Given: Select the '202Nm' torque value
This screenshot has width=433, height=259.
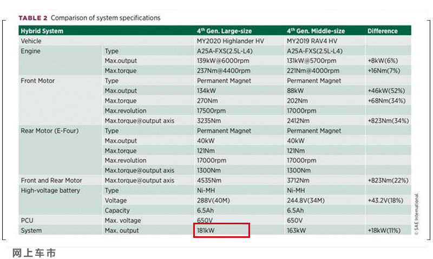Looking at the screenshot, I should [x=297, y=101].
